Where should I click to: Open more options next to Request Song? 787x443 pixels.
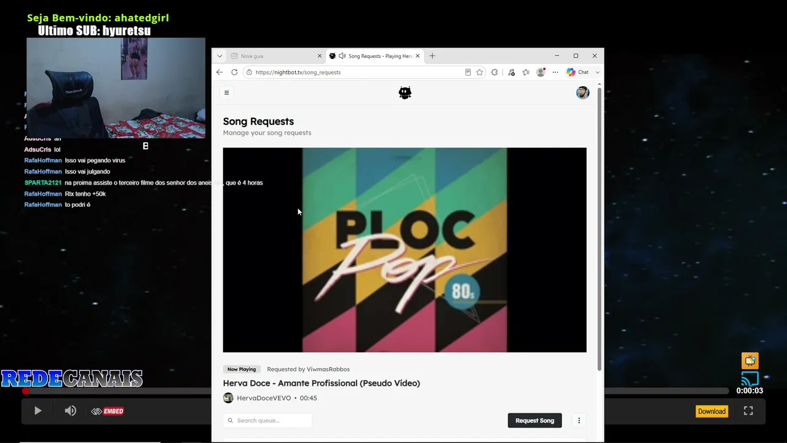point(579,420)
